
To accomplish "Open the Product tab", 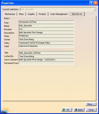I will (x=42, y=14).
